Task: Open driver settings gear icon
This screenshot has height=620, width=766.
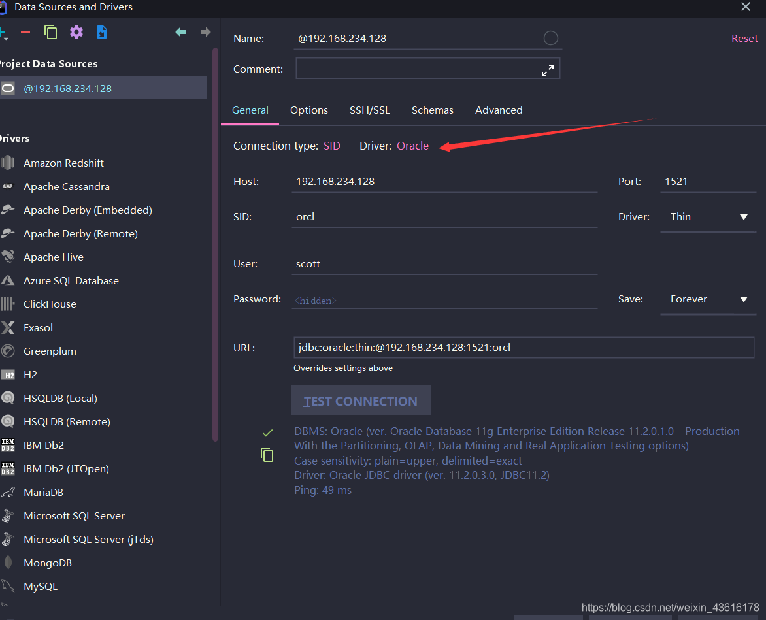Action: (76, 32)
